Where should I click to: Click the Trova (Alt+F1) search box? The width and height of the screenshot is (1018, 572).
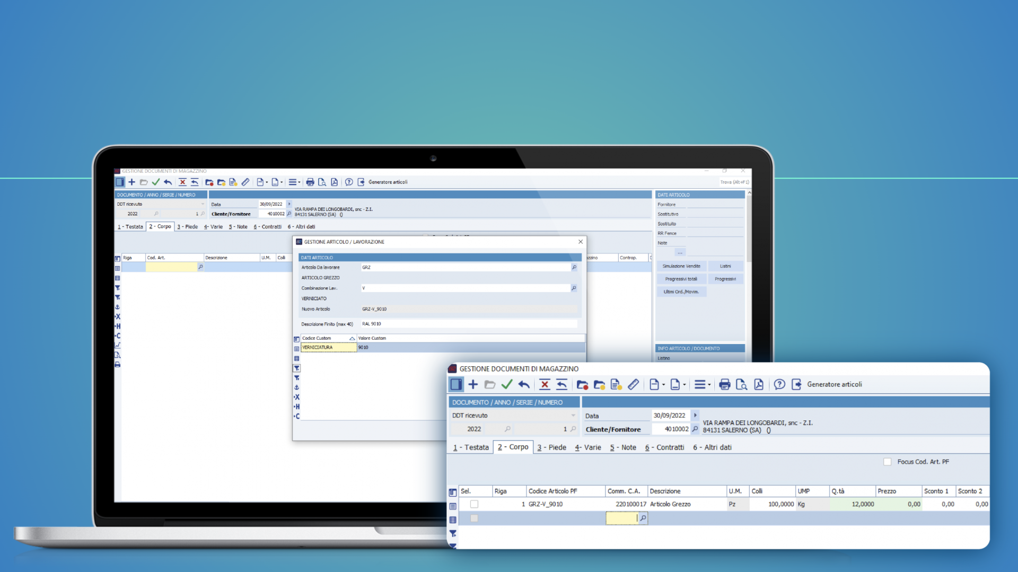(734, 182)
